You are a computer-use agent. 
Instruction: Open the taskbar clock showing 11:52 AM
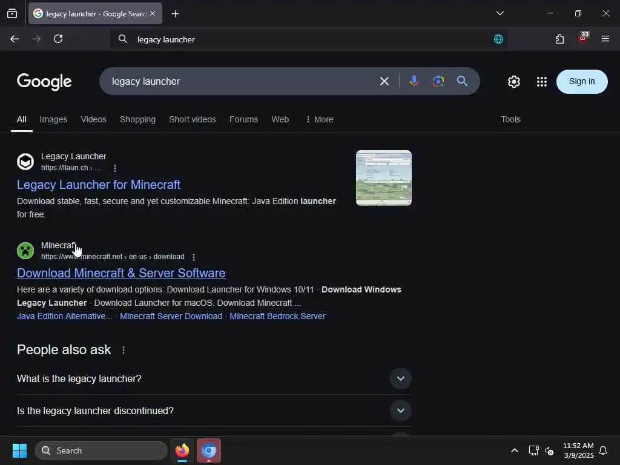click(578, 450)
